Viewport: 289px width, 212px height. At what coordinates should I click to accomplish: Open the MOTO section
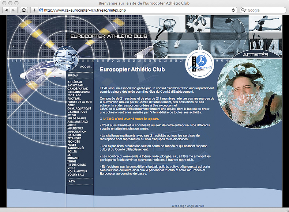[71, 125]
